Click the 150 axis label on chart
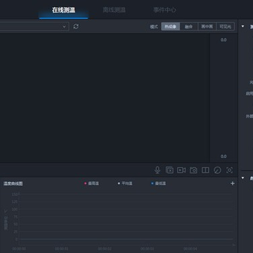 point(15,195)
